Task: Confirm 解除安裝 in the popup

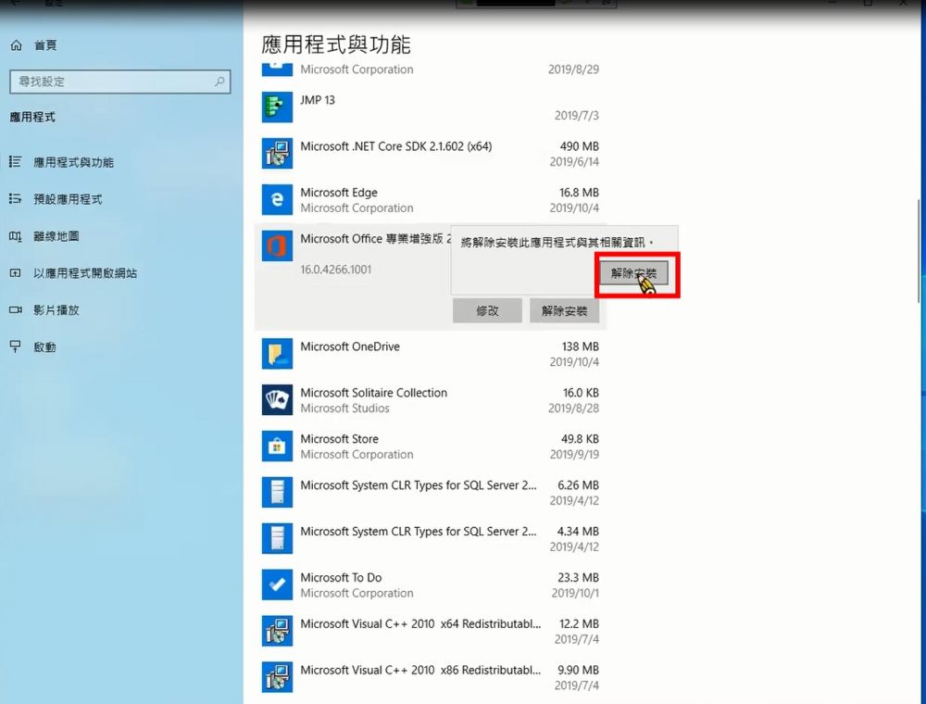Action: click(x=633, y=273)
